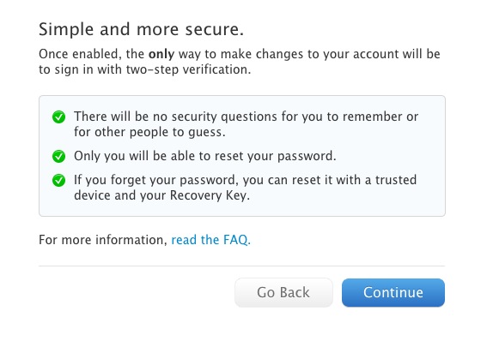Click the Once enabled introductory sentence

tap(239, 62)
